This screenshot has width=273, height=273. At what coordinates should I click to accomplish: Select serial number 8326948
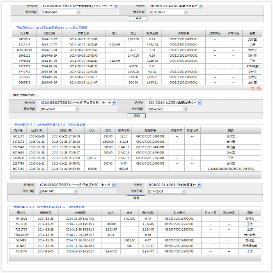(x=18, y=147)
